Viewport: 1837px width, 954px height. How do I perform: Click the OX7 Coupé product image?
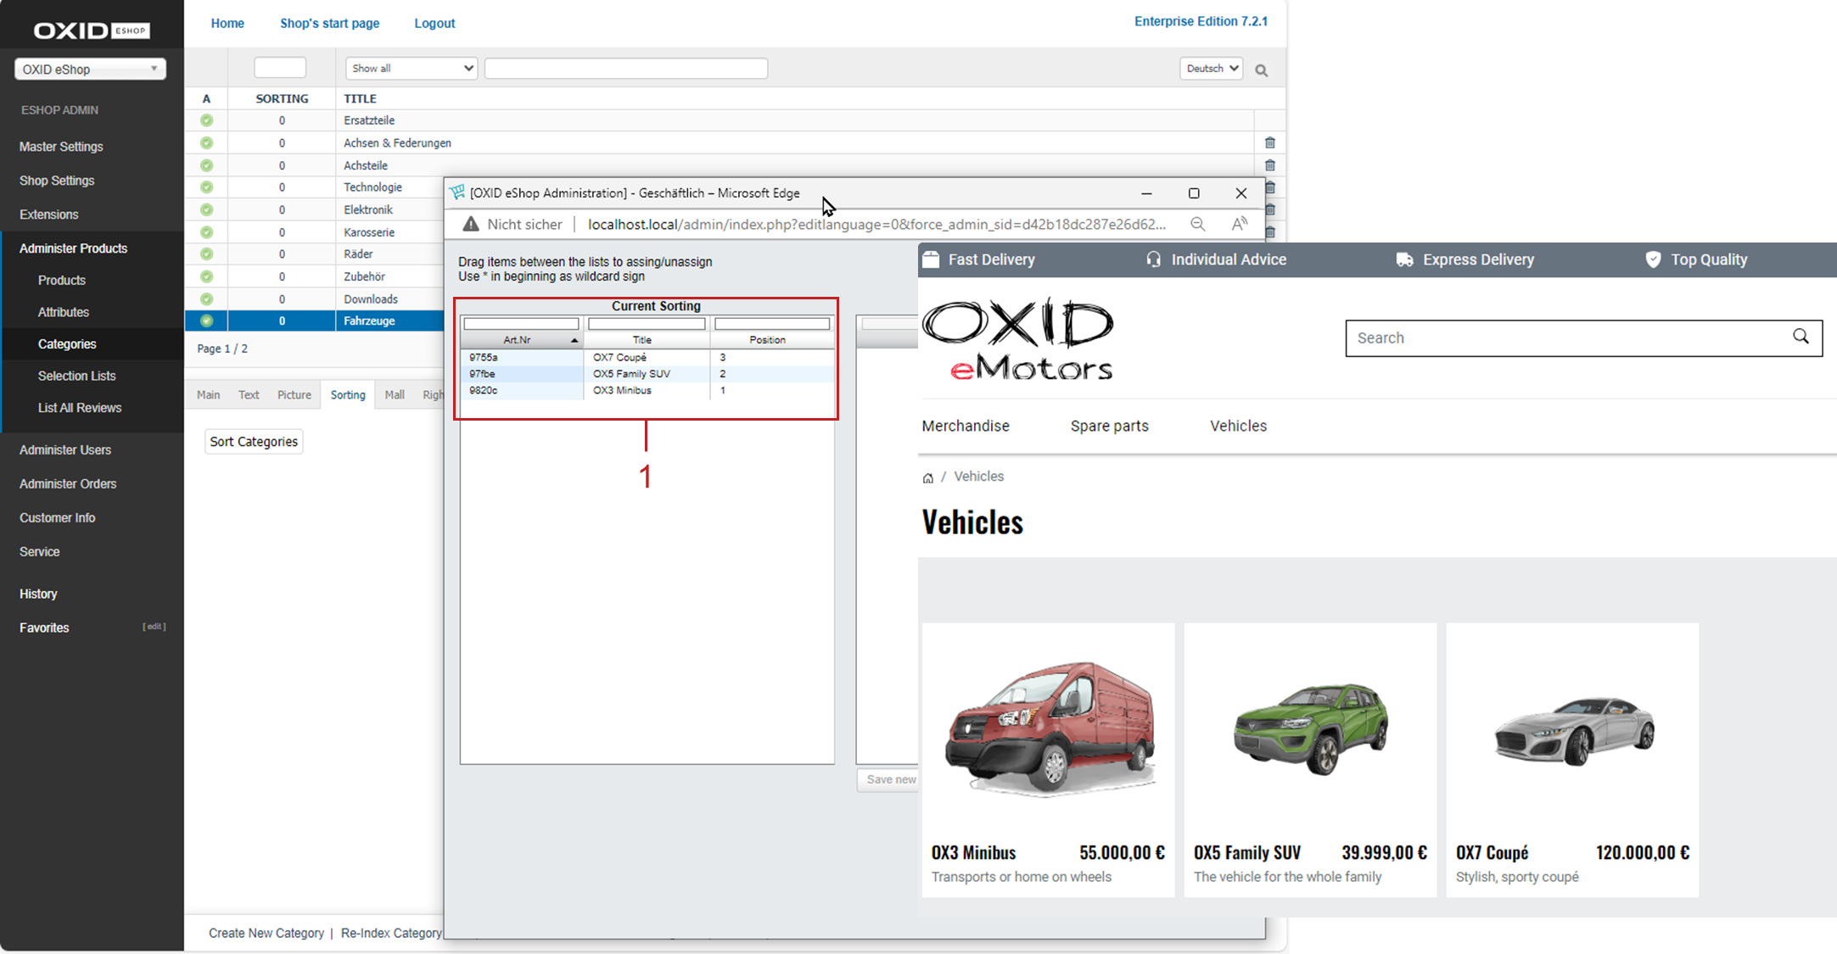tap(1573, 731)
